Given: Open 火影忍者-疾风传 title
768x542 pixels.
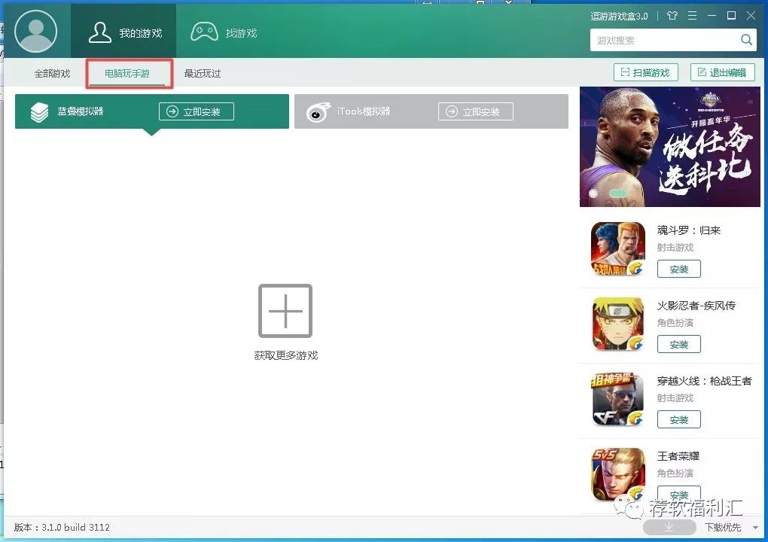Looking at the screenshot, I should (x=696, y=306).
